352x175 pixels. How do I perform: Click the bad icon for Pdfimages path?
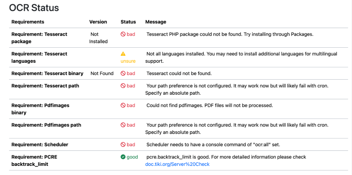click(x=123, y=125)
